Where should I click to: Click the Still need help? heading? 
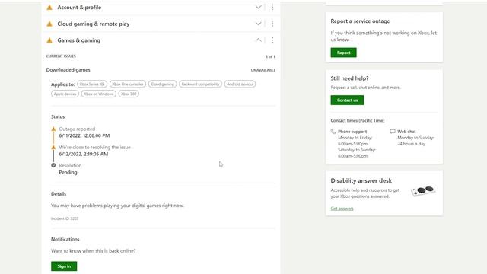point(349,78)
